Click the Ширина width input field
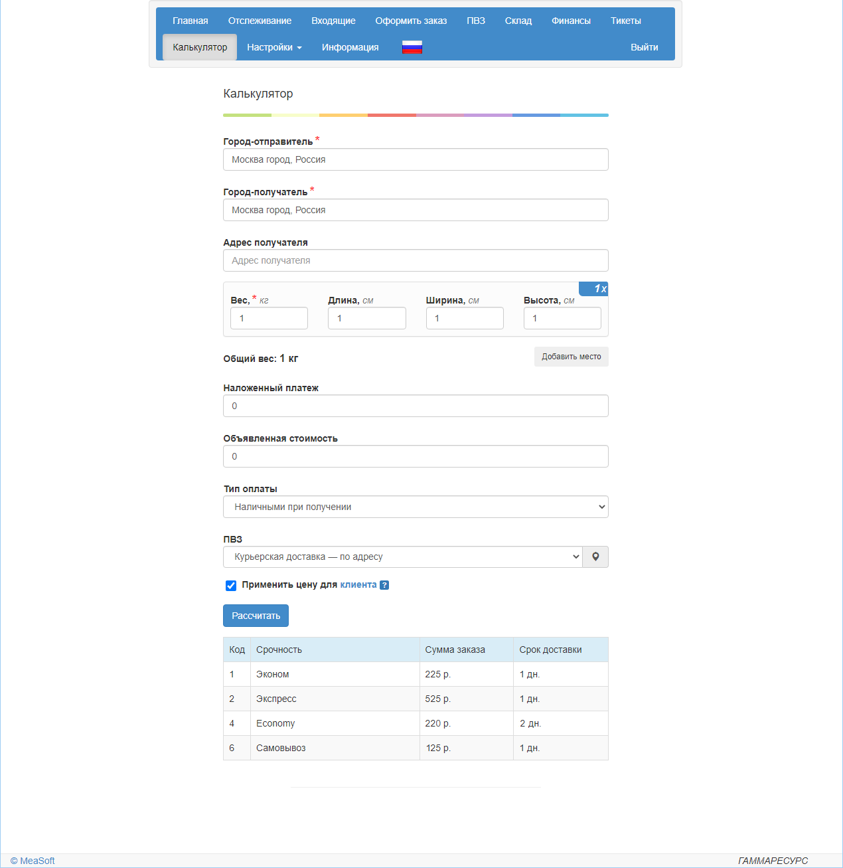The width and height of the screenshot is (843, 868). point(465,318)
